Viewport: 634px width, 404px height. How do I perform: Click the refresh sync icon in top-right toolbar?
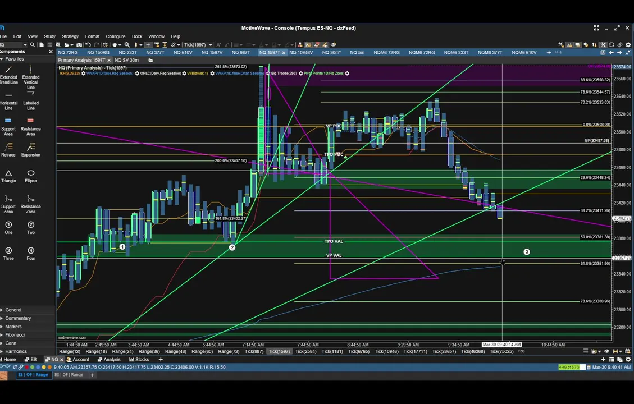(612, 45)
